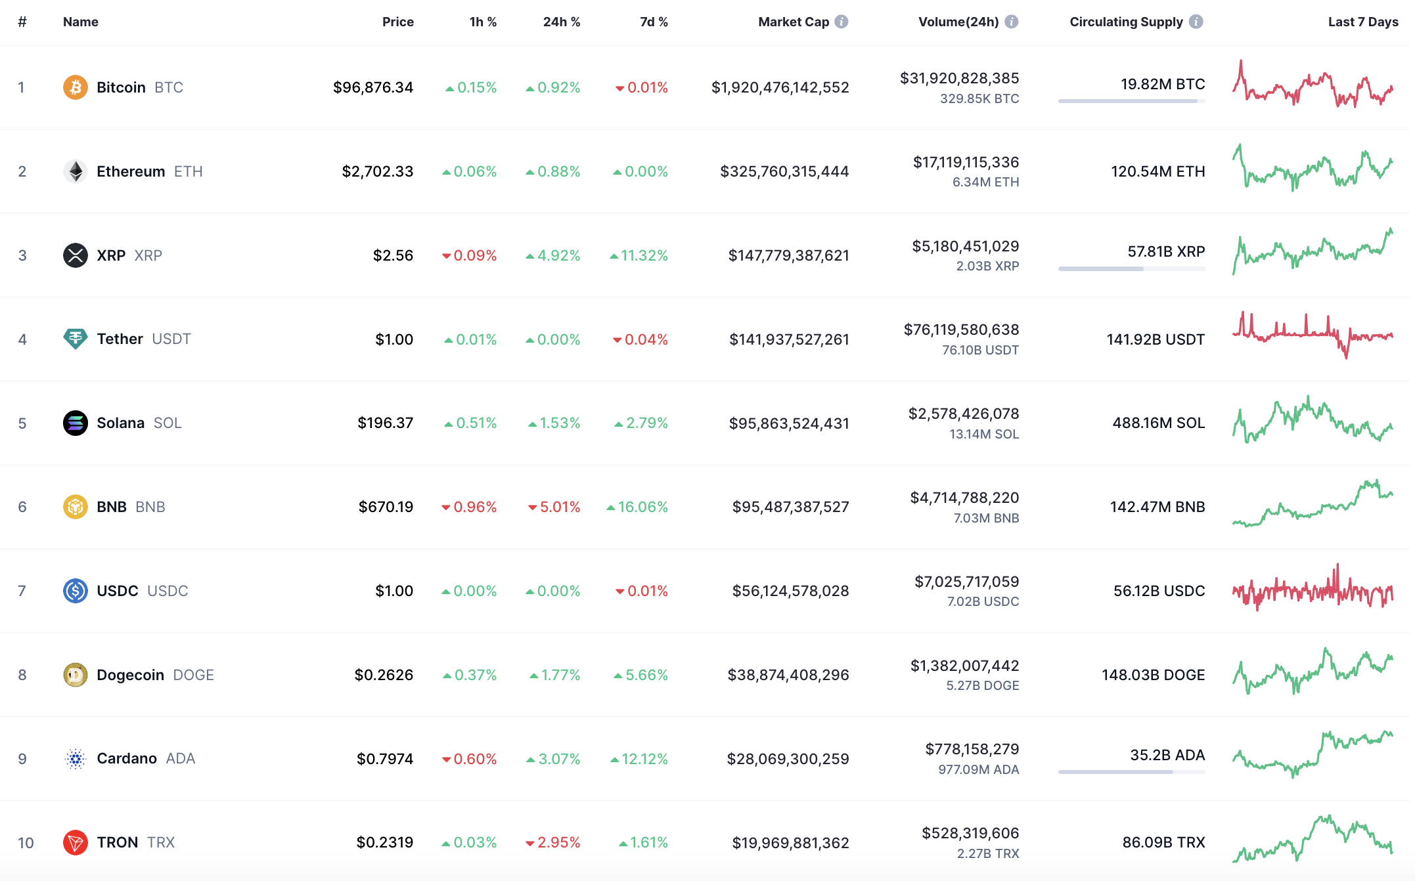Click the Solana logo icon
Screen dimensions: 1415x881
[75, 423]
